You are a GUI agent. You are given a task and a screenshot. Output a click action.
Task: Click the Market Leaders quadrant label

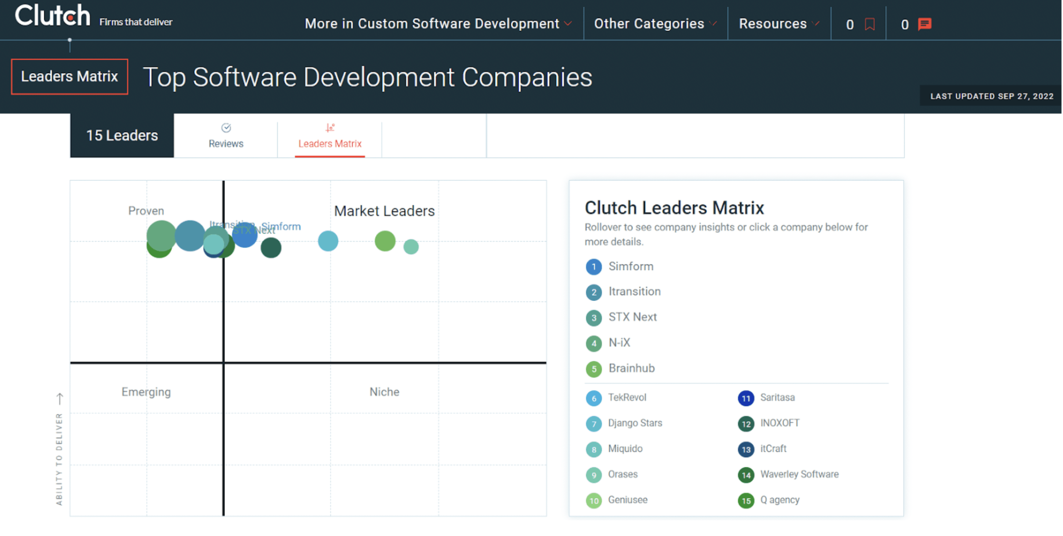(384, 211)
